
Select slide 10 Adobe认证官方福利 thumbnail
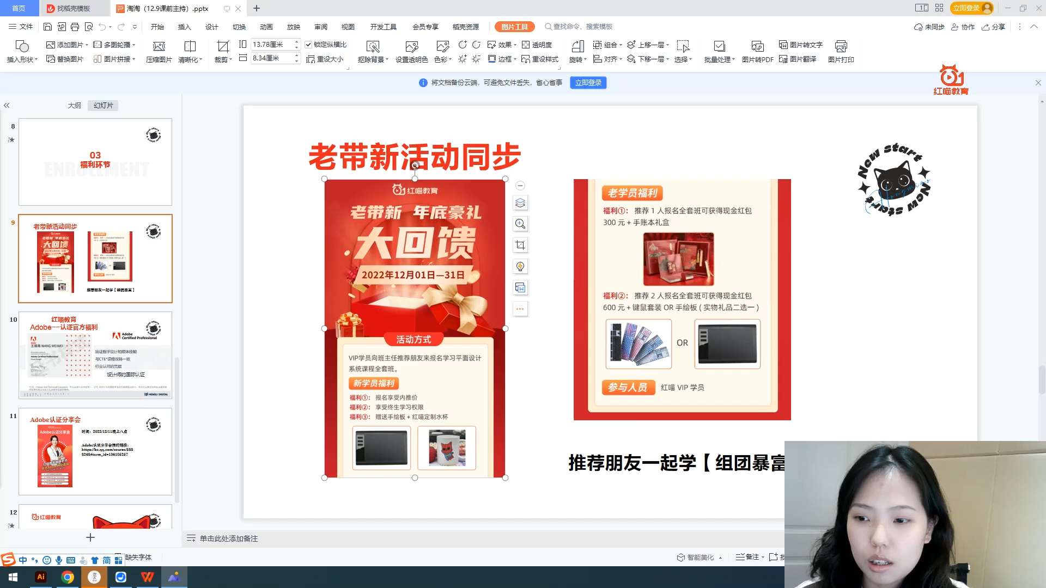point(95,355)
